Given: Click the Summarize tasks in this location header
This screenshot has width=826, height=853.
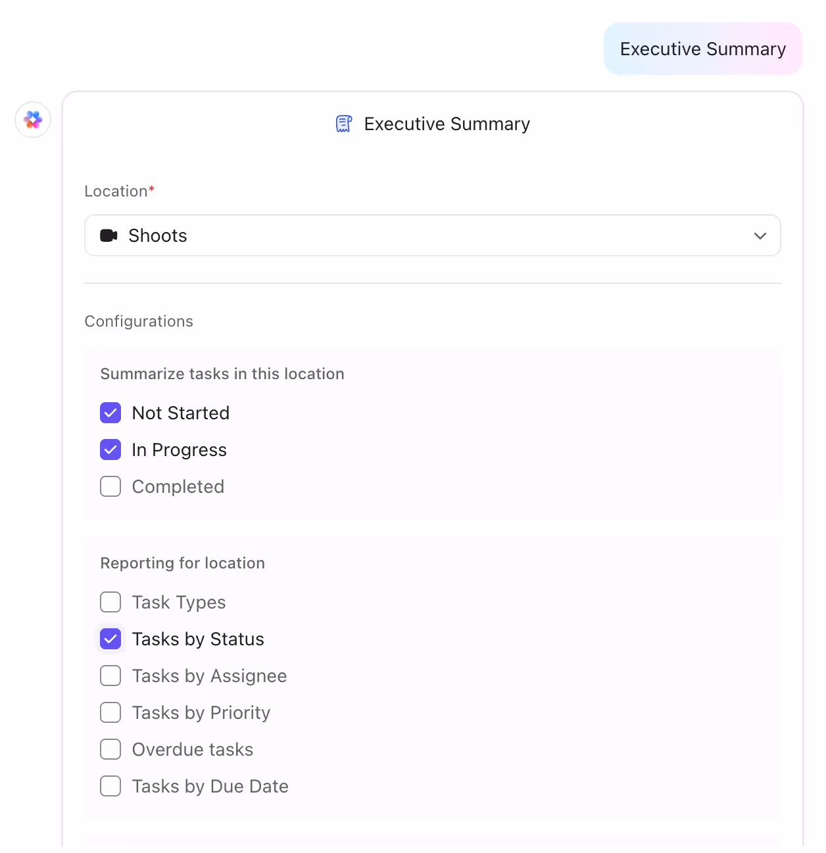Looking at the screenshot, I should pyautogui.click(x=222, y=373).
